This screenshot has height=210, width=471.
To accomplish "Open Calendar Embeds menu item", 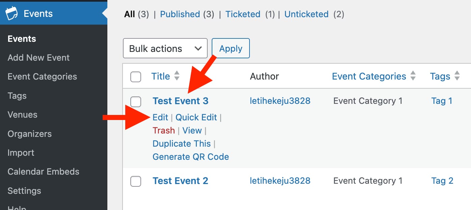I will [x=43, y=172].
